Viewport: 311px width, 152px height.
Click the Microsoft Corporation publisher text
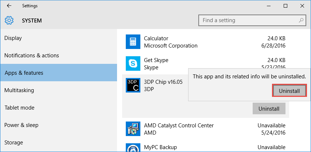click(x=171, y=46)
